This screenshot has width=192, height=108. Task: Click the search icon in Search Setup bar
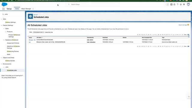pos(69,4)
